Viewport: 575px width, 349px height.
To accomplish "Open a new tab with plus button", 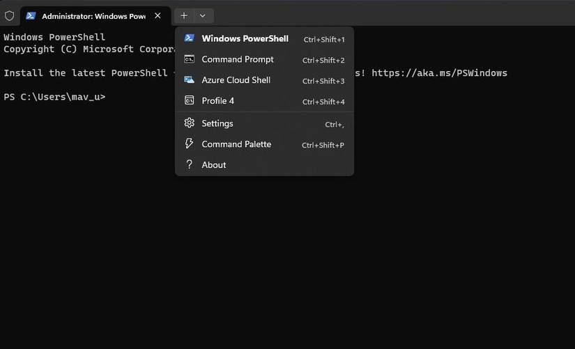I will (x=184, y=15).
